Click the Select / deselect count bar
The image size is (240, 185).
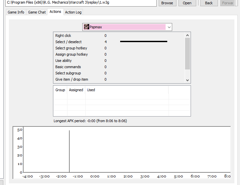144,41
